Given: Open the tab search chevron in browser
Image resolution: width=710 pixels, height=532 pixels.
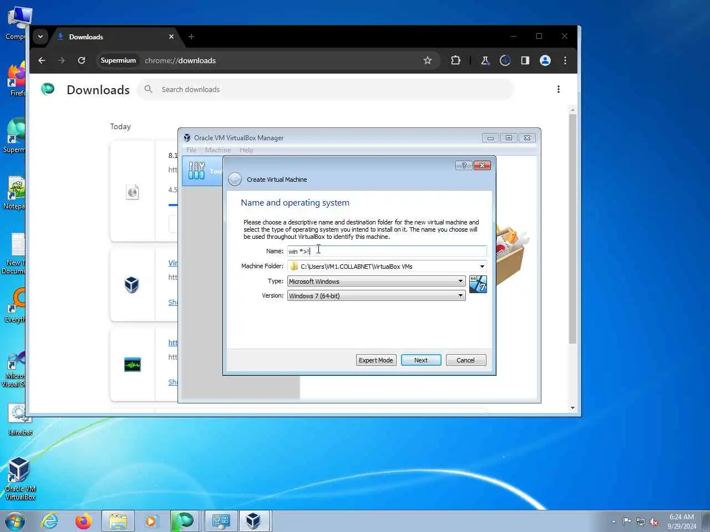Looking at the screenshot, I should click(x=40, y=37).
